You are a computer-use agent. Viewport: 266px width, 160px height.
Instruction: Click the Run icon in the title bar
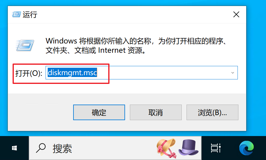(16, 14)
